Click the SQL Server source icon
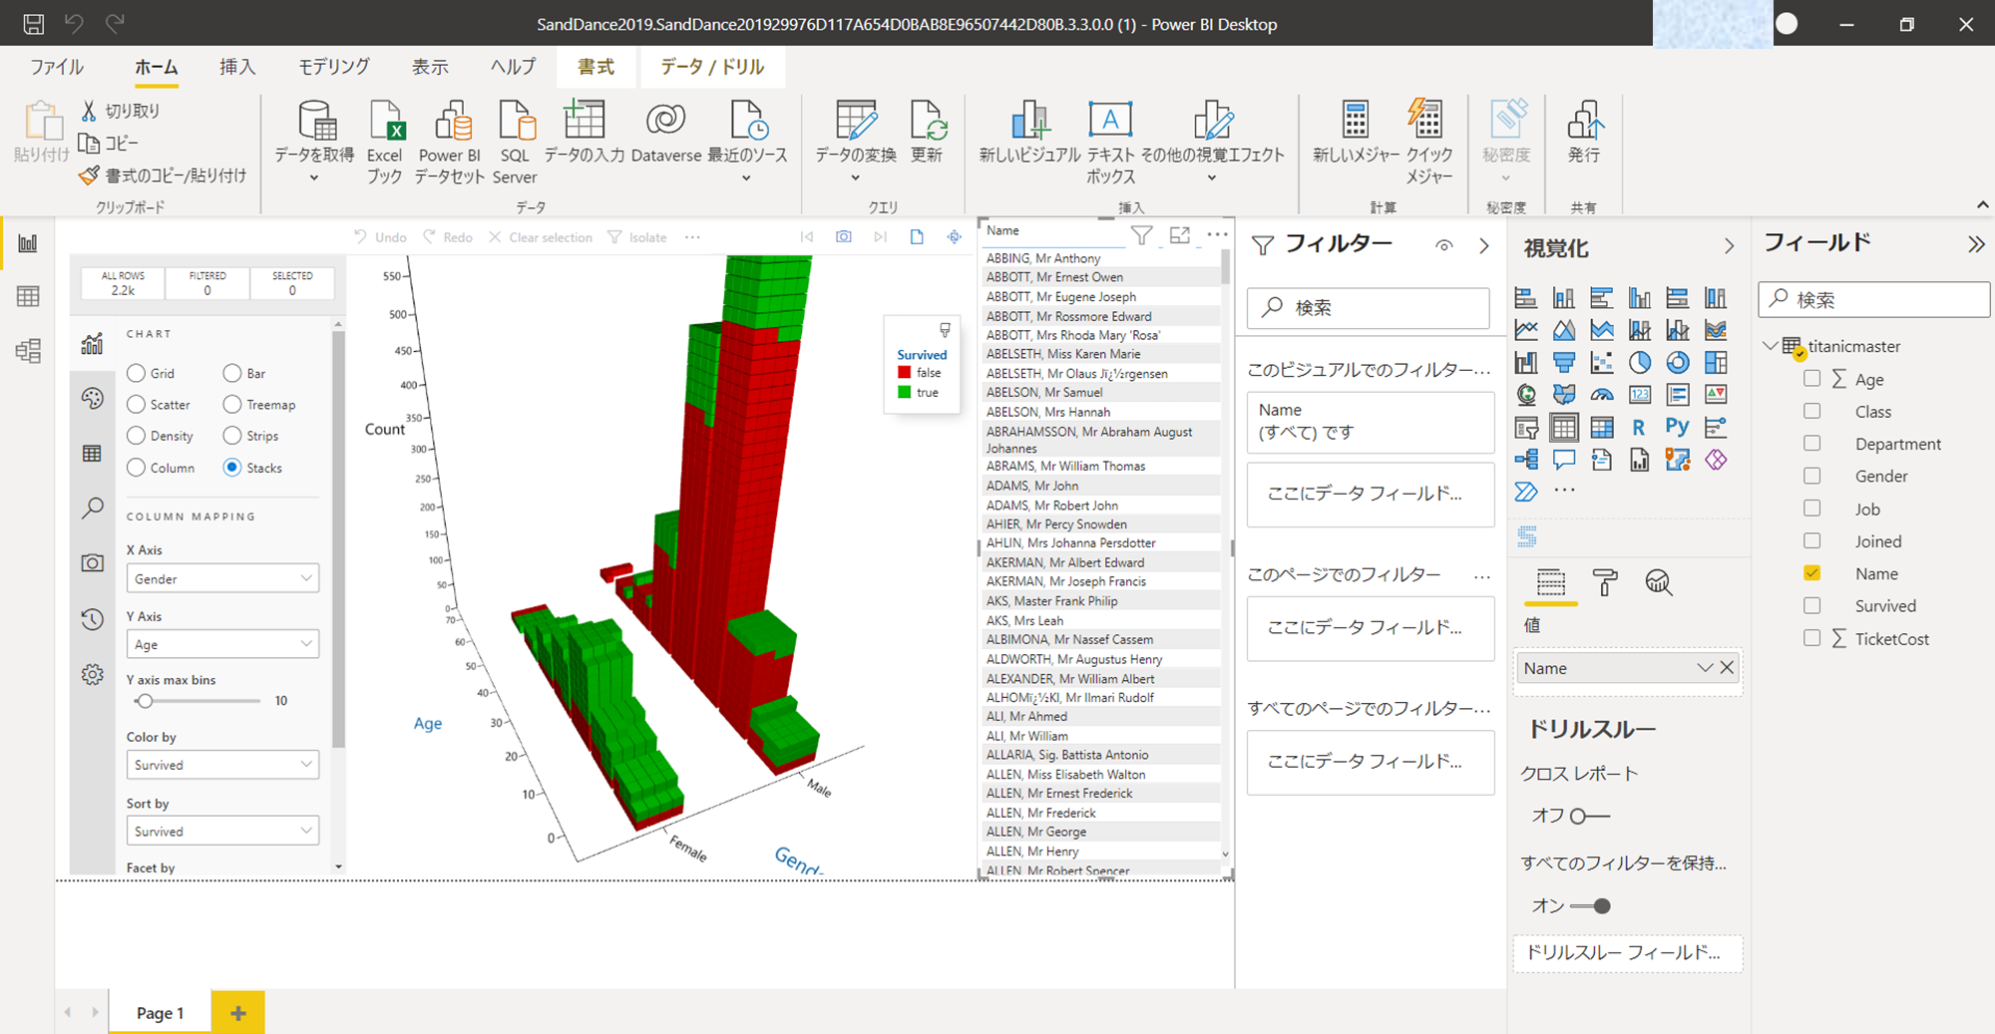 (517, 123)
